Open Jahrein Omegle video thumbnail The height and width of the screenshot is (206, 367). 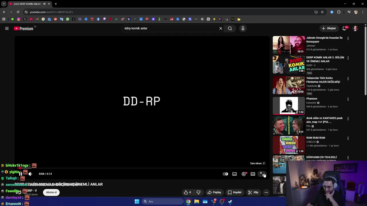[x=289, y=45]
